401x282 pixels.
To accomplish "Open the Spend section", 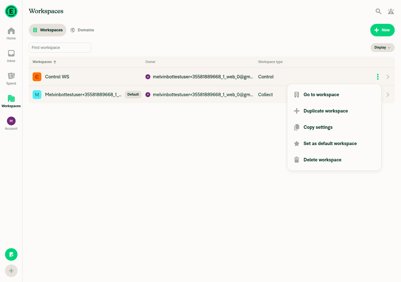I will tap(11, 79).
